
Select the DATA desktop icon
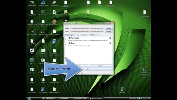pyautogui.click(x=32, y=61)
